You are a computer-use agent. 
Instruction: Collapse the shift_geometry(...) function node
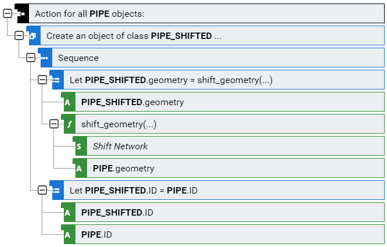click(54, 124)
